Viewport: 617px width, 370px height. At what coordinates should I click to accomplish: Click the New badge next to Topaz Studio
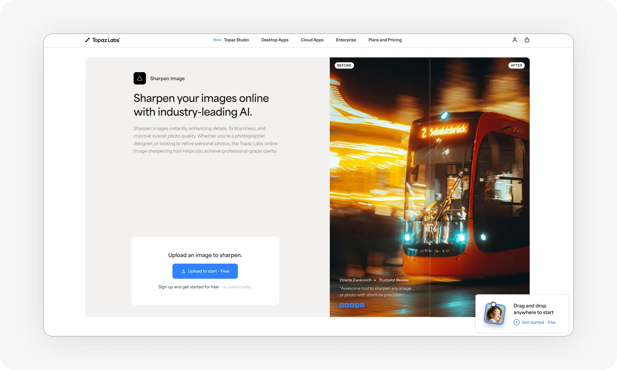[217, 40]
